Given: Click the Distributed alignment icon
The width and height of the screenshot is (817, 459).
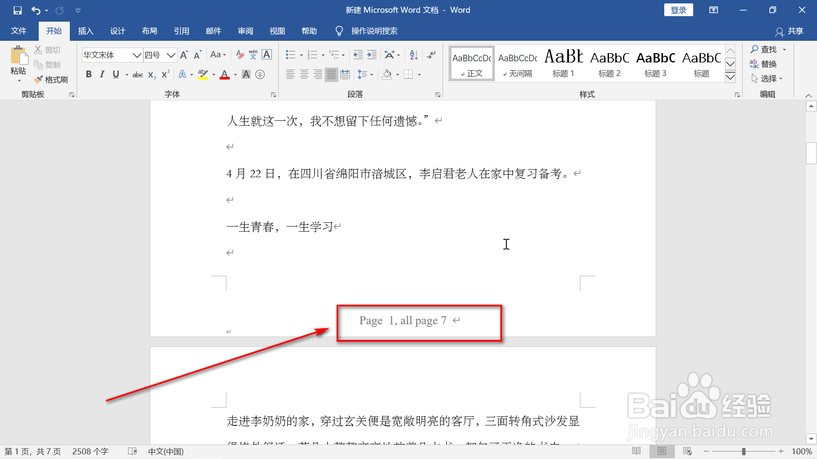Looking at the screenshot, I should [345, 74].
